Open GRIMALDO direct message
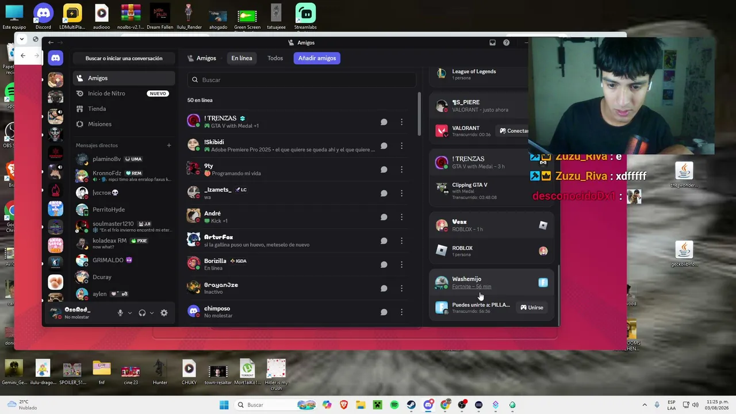Screen dimensions: 736x414 point(124,260)
